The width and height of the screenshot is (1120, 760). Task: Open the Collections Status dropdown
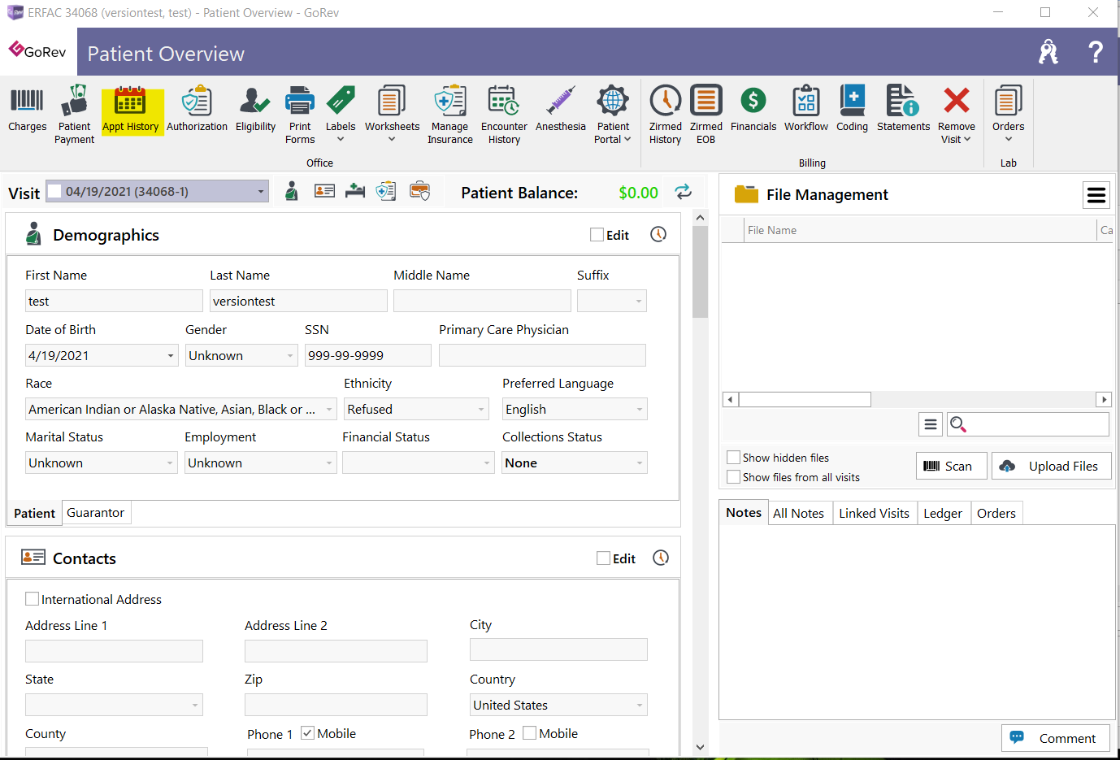coord(640,463)
